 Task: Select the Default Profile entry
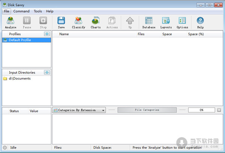[x=27, y=40]
